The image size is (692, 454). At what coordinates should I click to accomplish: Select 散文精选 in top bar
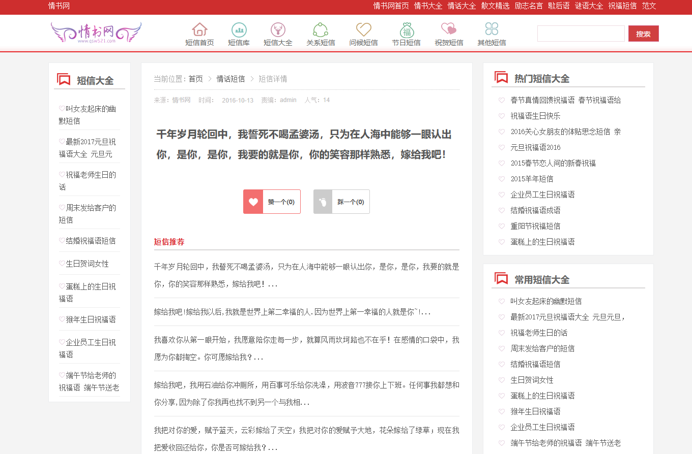pos(496,6)
